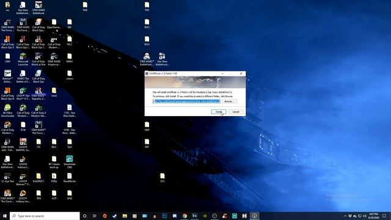This screenshot has height=220, width=391.
Task: Select the STAR WARS Empire at War shortcut
Action: (54, 59)
